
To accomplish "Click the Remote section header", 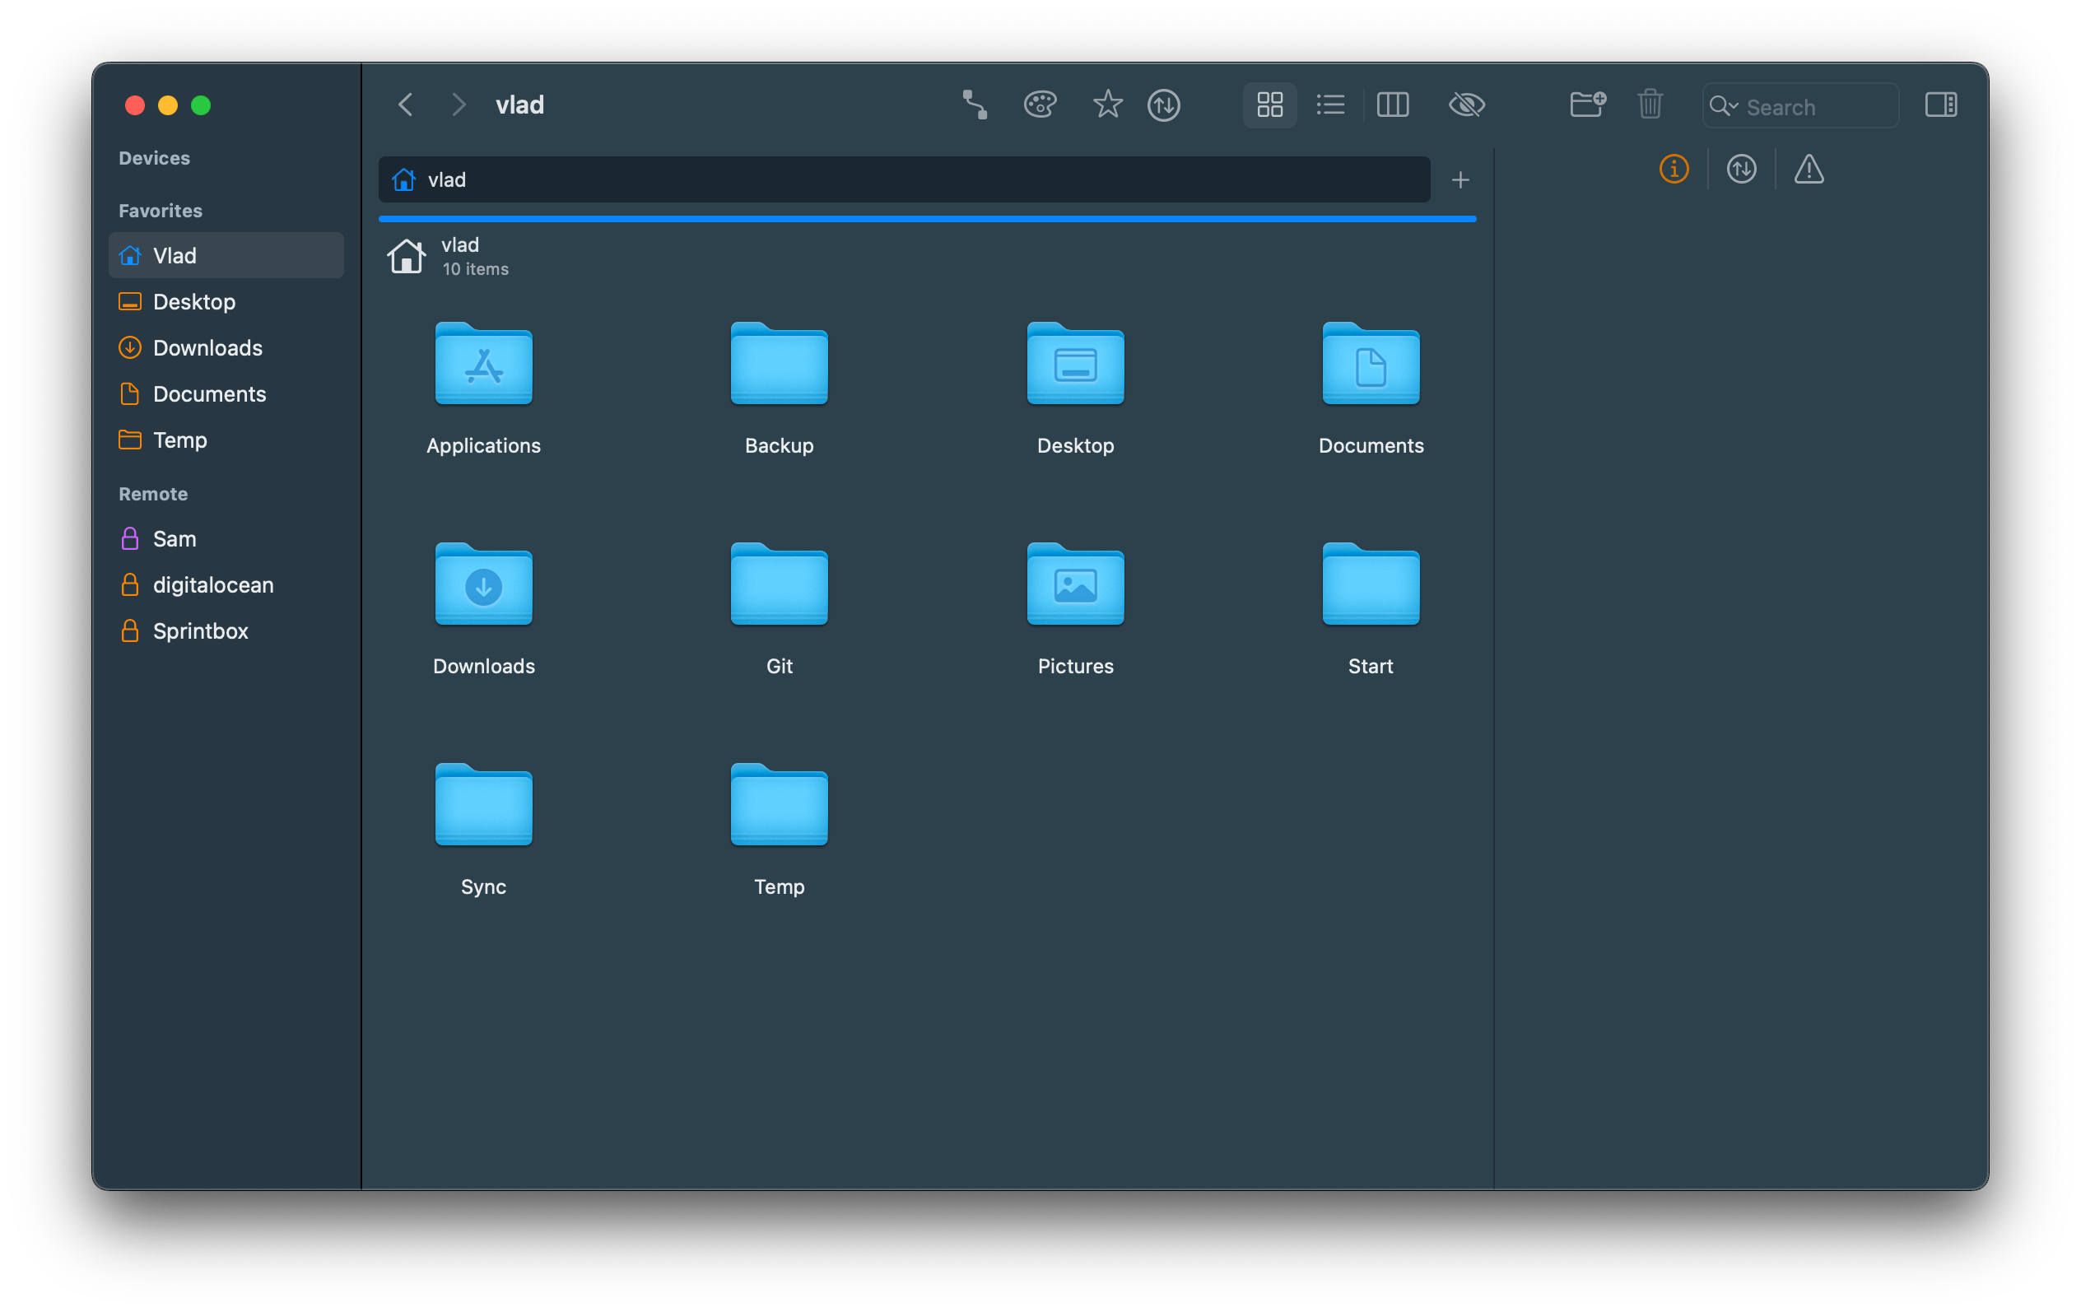I will 153,495.
